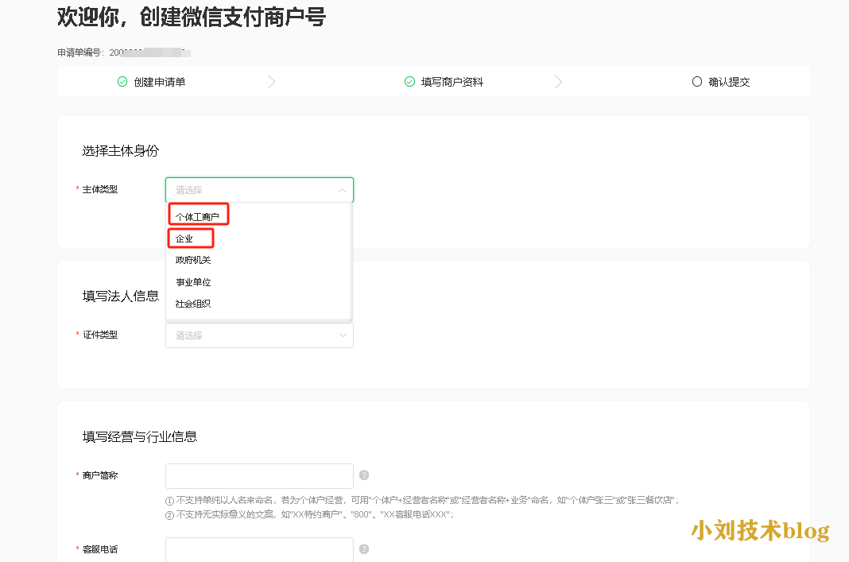The image size is (849, 562).
Task: Focus the 商户简称 input field
Action: 259,475
